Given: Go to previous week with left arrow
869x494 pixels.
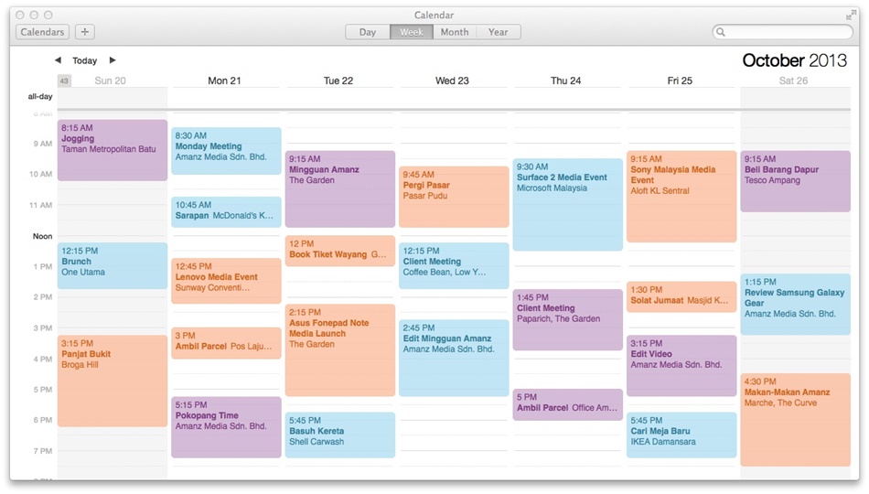Looking at the screenshot, I should [x=58, y=59].
